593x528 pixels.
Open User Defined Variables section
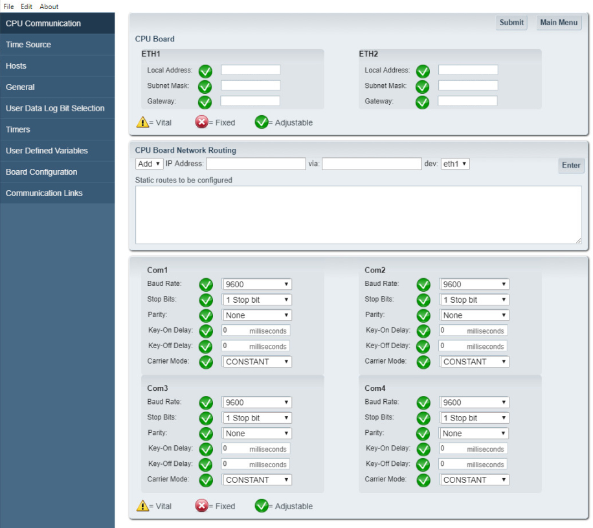[58, 151]
